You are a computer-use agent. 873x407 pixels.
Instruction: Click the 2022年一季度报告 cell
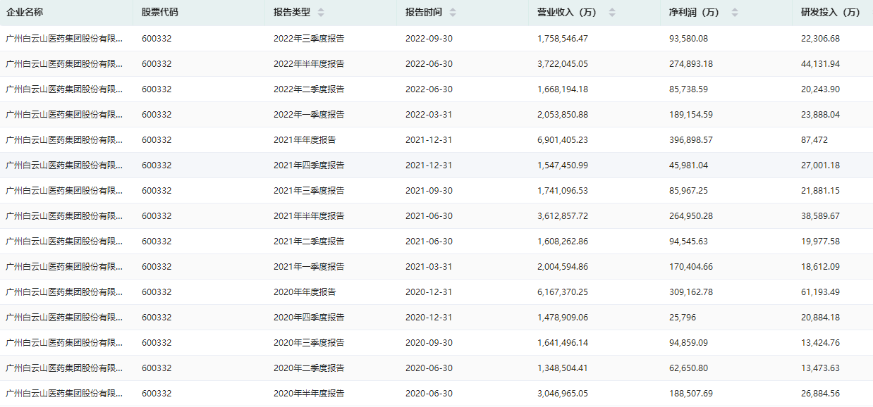309,115
